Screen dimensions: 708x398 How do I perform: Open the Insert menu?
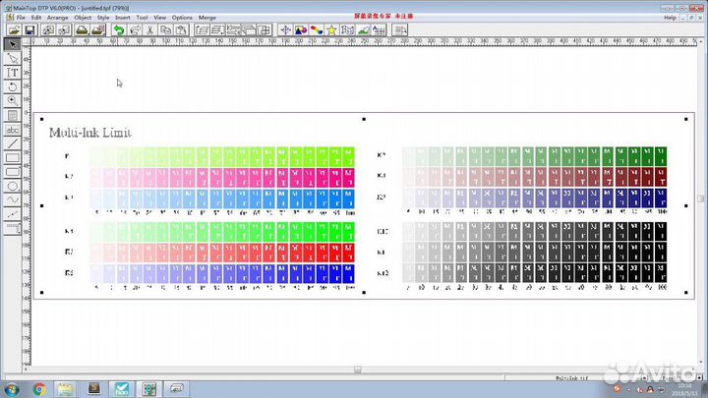click(122, 18)
